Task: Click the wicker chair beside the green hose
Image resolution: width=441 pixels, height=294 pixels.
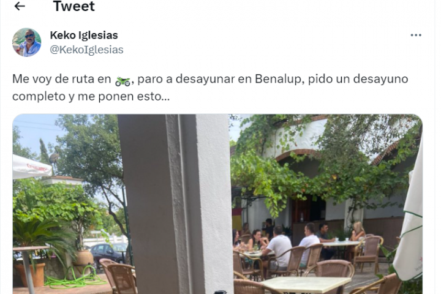Action: (118, 276)
